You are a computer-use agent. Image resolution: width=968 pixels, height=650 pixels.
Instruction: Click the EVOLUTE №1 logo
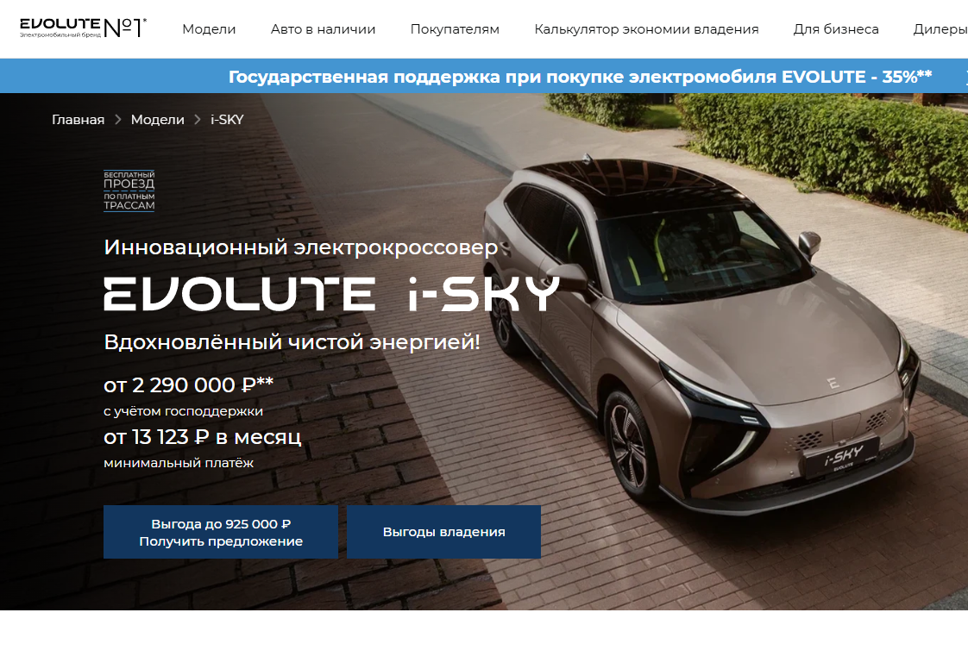pos(84,28)
